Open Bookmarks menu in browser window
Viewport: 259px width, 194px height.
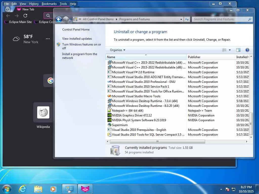point(49,4)
